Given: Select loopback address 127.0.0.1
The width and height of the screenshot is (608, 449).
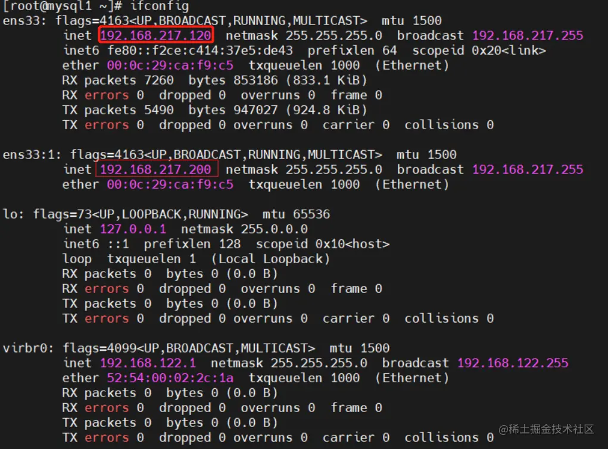Looking at the screenshot, I should 133,229.
